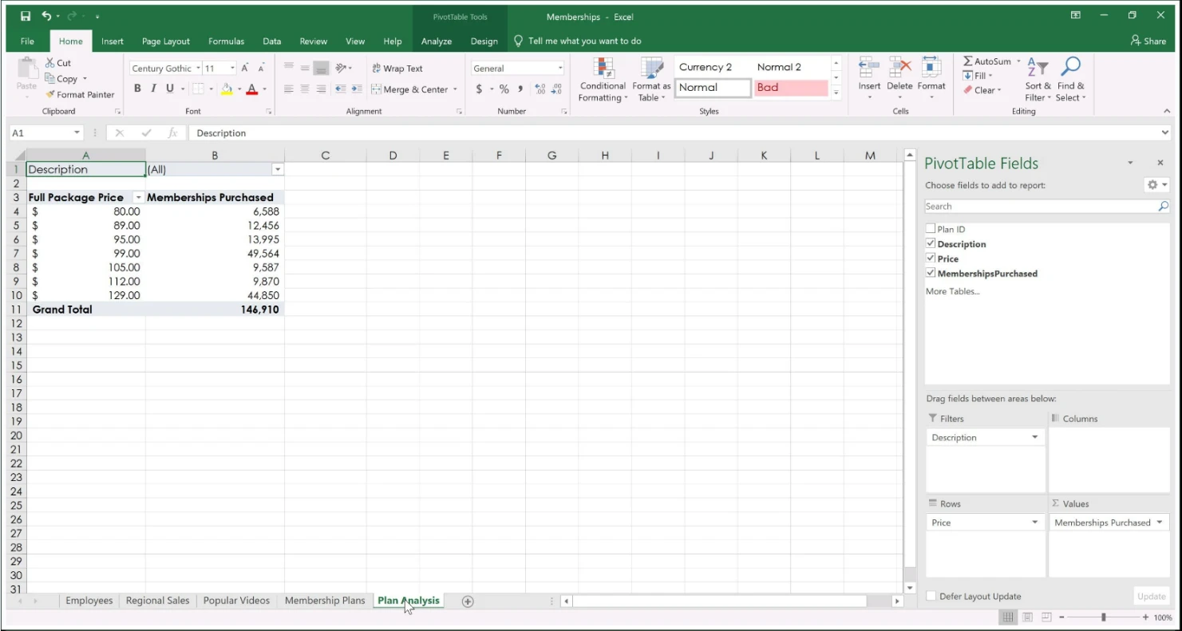
Task: Click the Find & Select magnifier icon
Action: point(1070,69)
